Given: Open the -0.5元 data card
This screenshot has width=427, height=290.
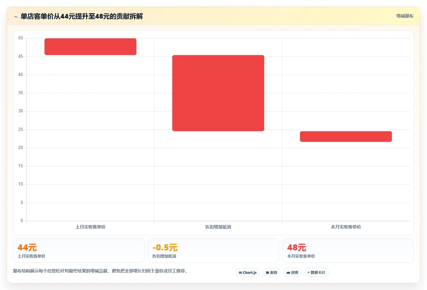Looking at the screenshot, I should [x=213, y=251].
